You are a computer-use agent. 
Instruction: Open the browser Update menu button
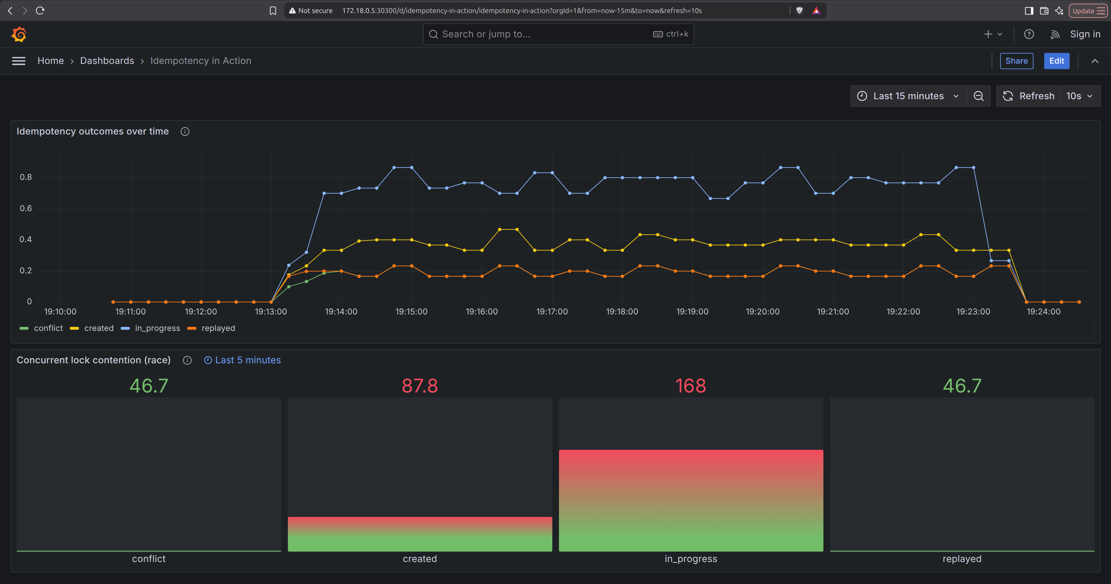point(1088,11)
